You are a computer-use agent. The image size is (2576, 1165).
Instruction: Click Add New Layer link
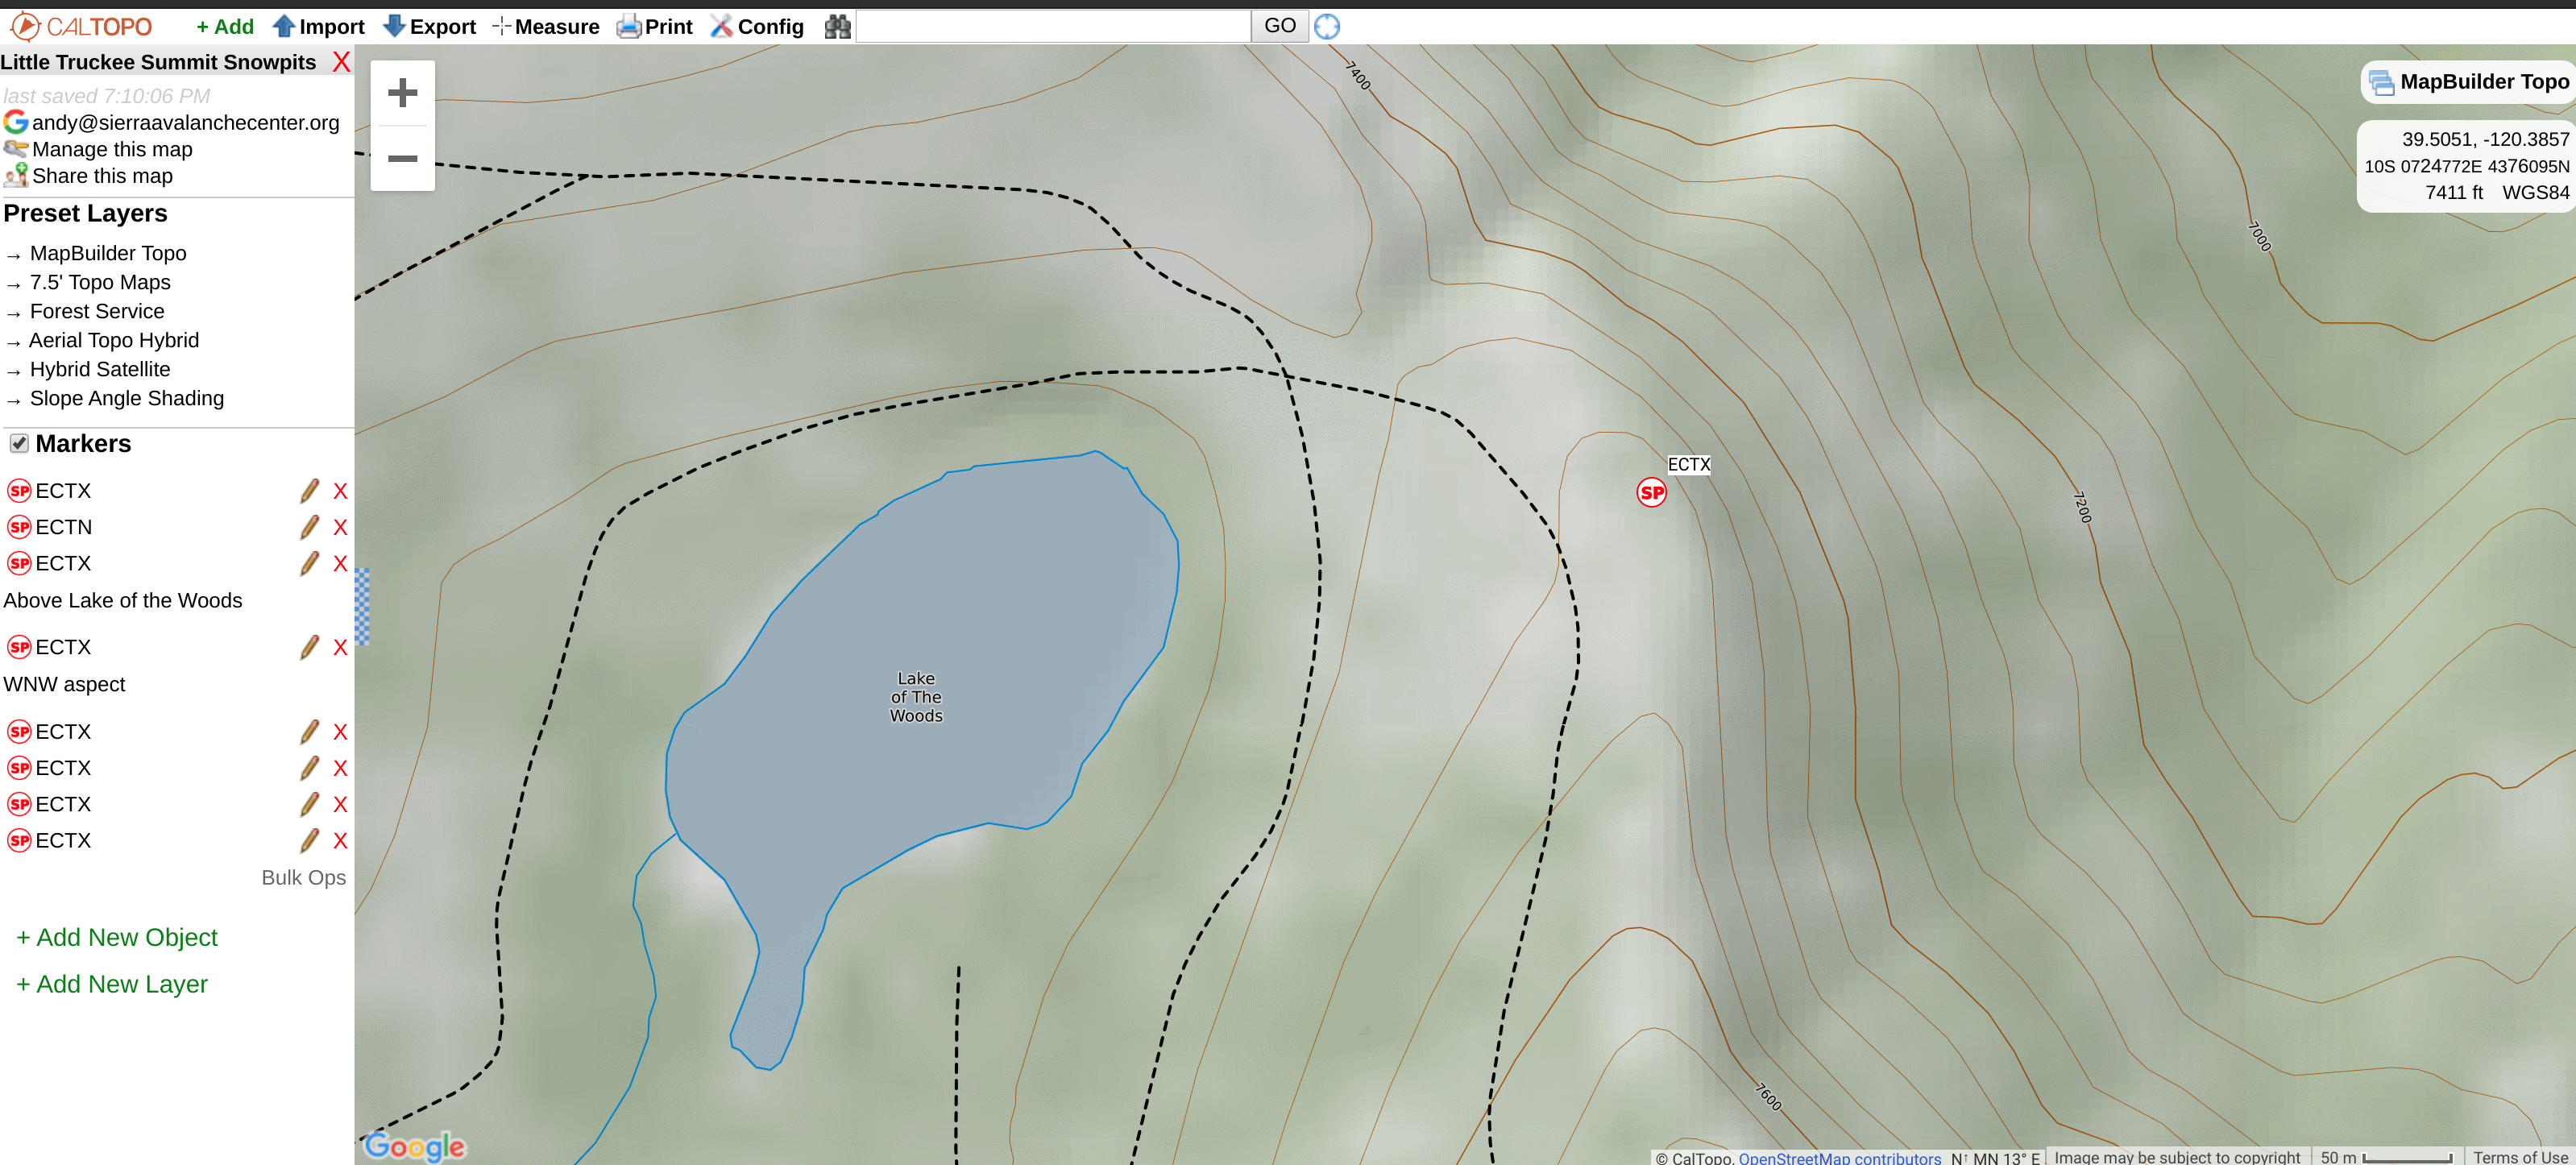pos(112,984)
